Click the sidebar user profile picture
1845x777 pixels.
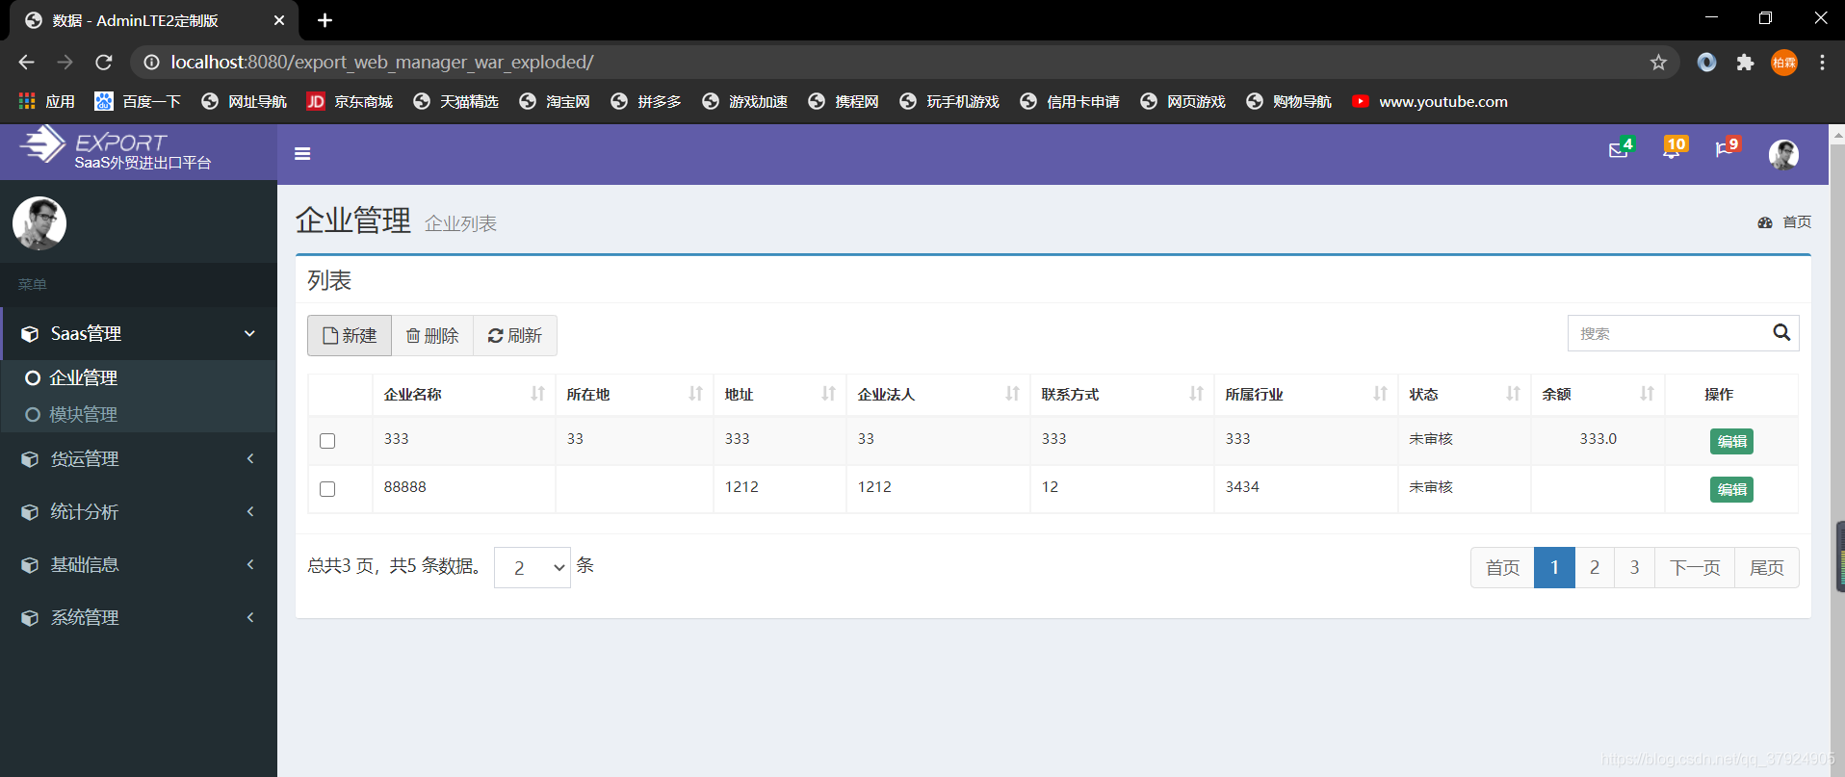(39, 223)
